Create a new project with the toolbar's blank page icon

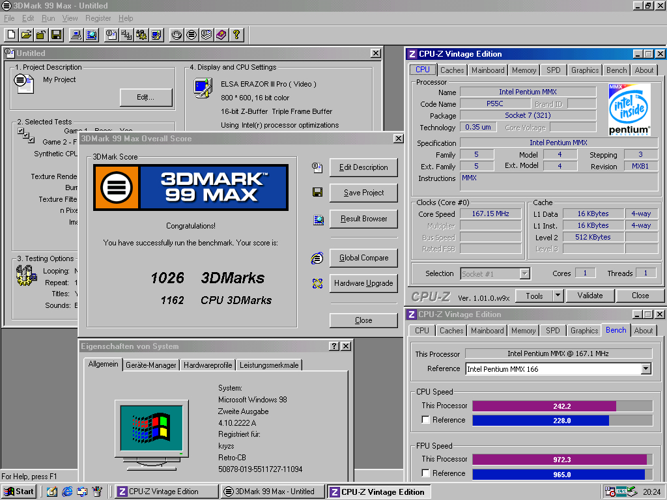click(12, 35)
